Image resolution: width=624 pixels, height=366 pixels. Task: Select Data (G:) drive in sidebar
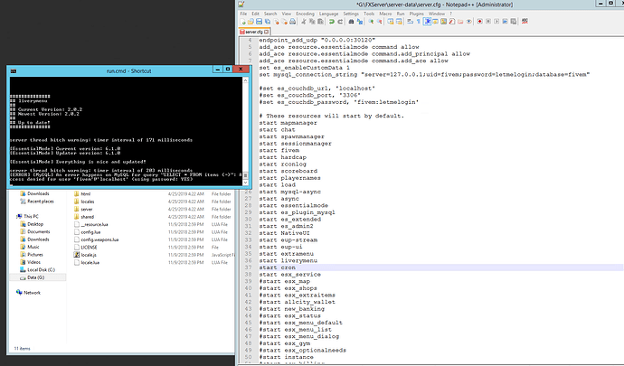click(36, 277)
